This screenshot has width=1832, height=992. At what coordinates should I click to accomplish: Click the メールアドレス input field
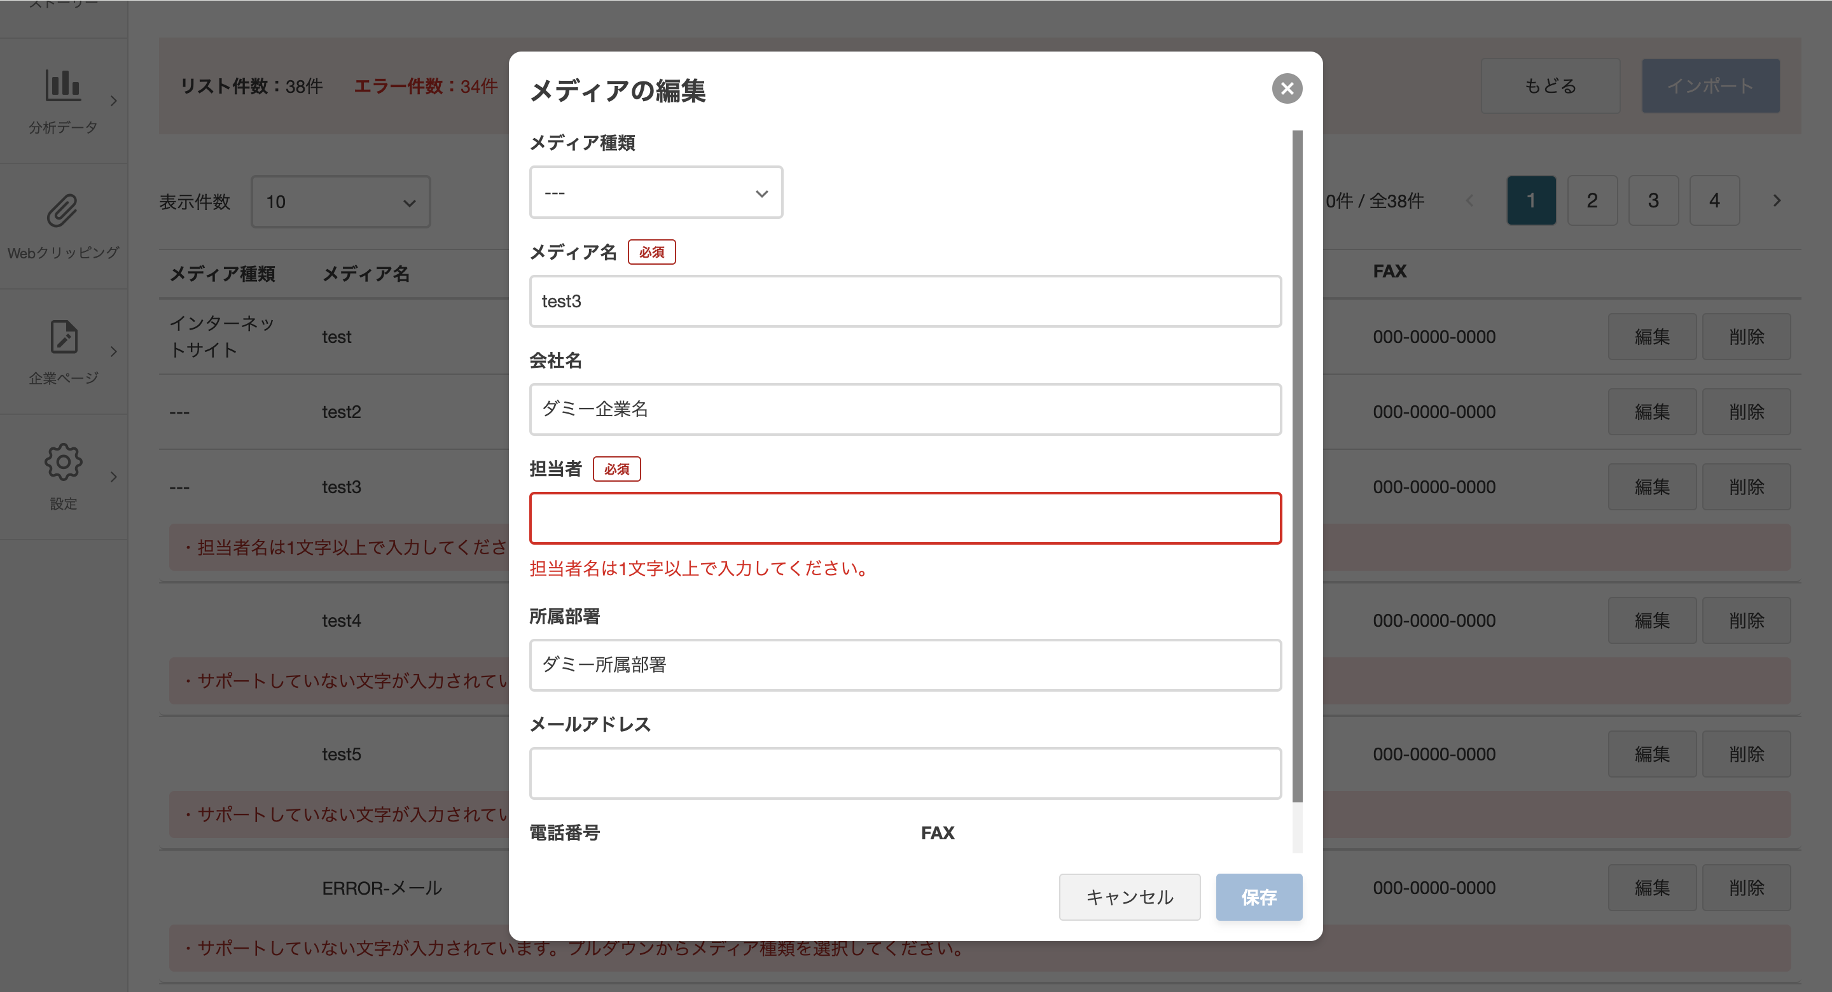(905, 774)
